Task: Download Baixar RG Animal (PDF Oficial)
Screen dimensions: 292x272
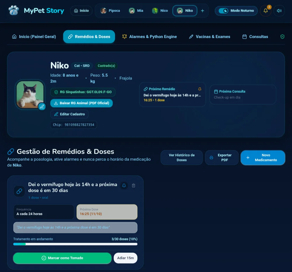Action: (x=81, y=103)
